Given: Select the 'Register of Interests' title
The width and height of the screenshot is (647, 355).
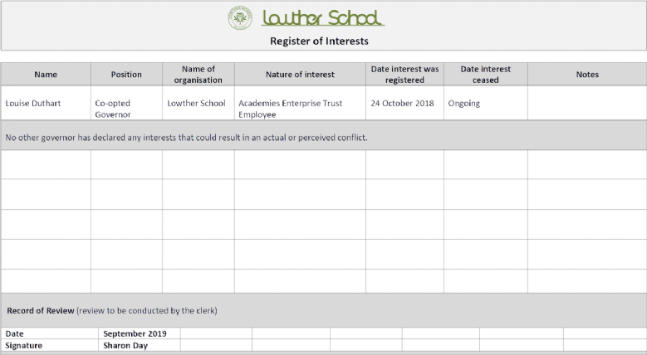Looking at the screenshot, I should click(319, 41).
